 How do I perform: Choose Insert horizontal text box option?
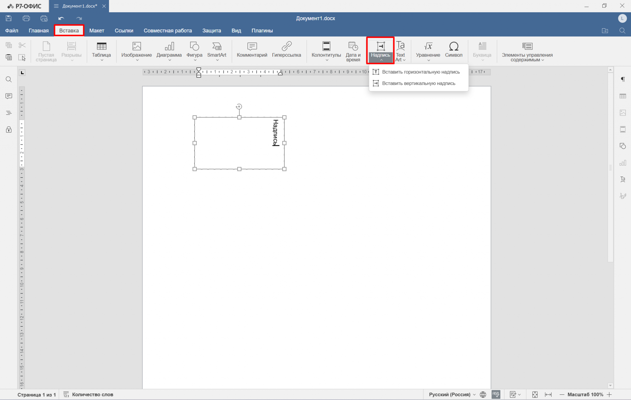(x=421, y=72)
